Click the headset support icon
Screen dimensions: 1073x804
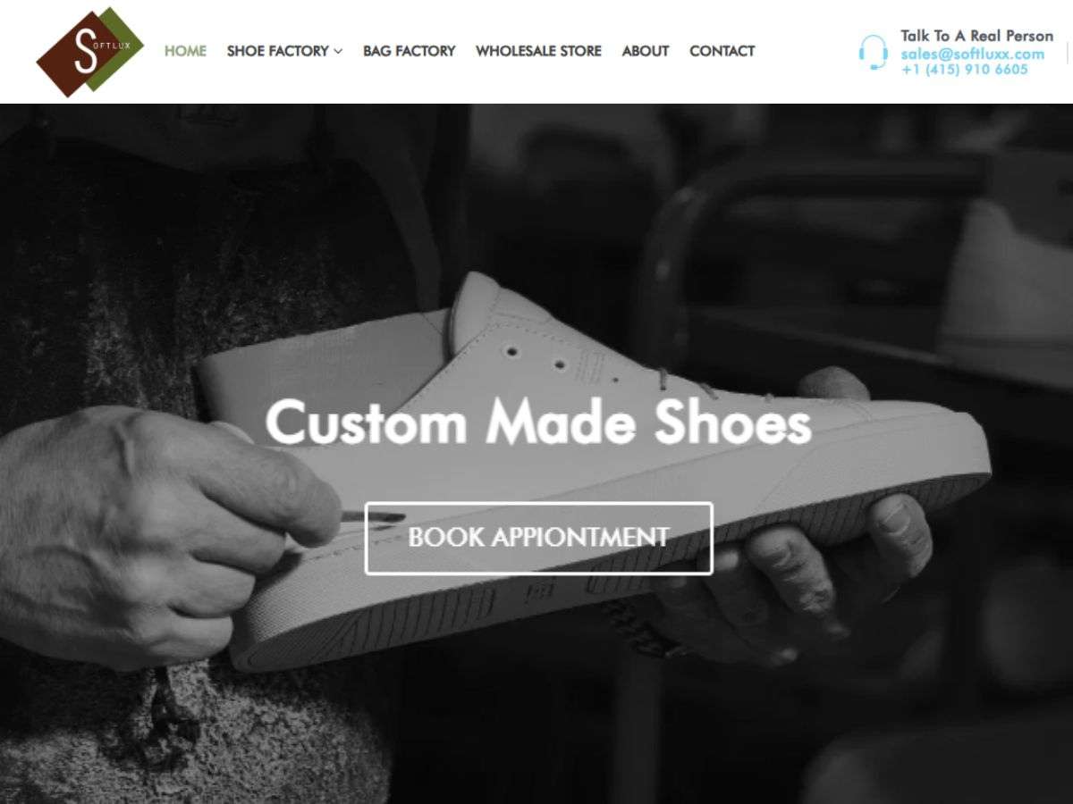(873, 53)
